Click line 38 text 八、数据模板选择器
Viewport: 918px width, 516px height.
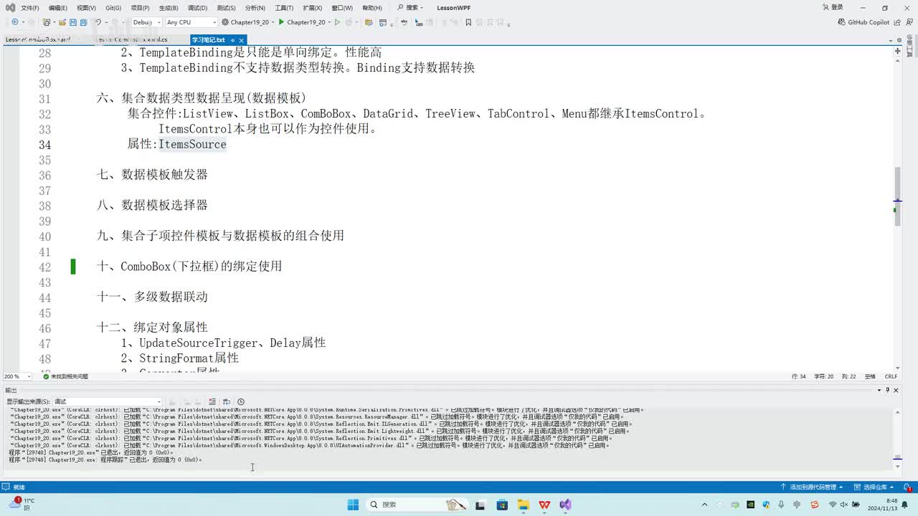click(152, 206)
